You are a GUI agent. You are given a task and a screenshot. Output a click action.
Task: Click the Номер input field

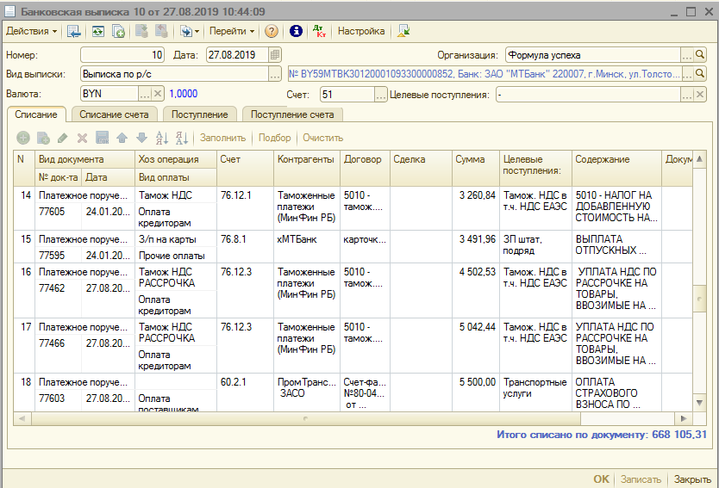(122, 55)
